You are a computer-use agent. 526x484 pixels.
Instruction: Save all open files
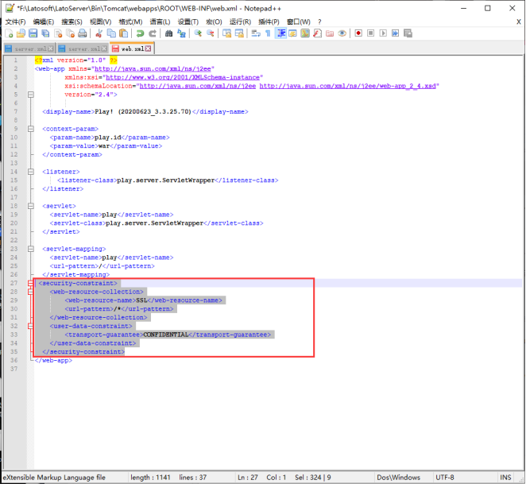click(x=45, y=33)
